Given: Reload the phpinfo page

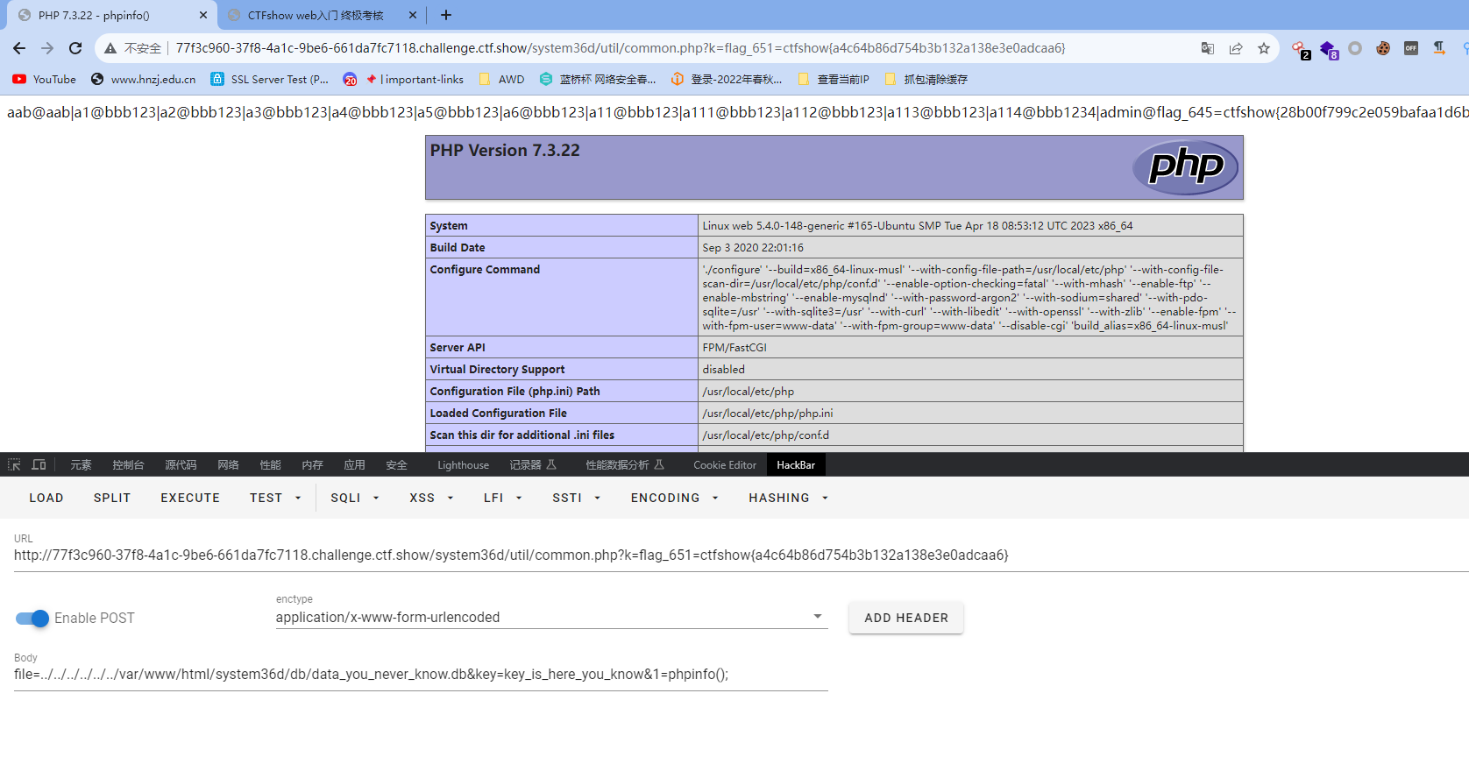Looking at the screenshot, I should coord(75,48).
